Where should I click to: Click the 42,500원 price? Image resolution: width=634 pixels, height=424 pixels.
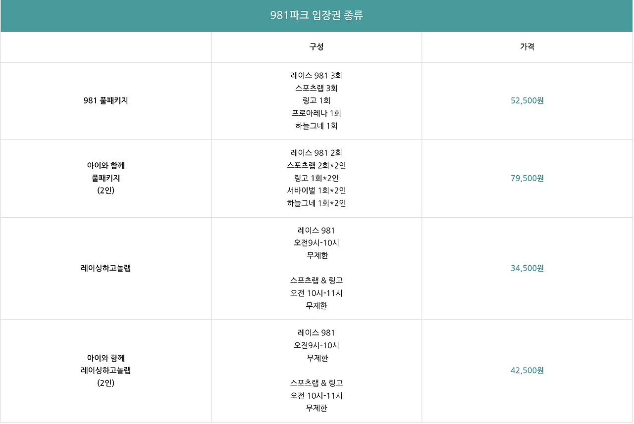[x=527, y=371]
